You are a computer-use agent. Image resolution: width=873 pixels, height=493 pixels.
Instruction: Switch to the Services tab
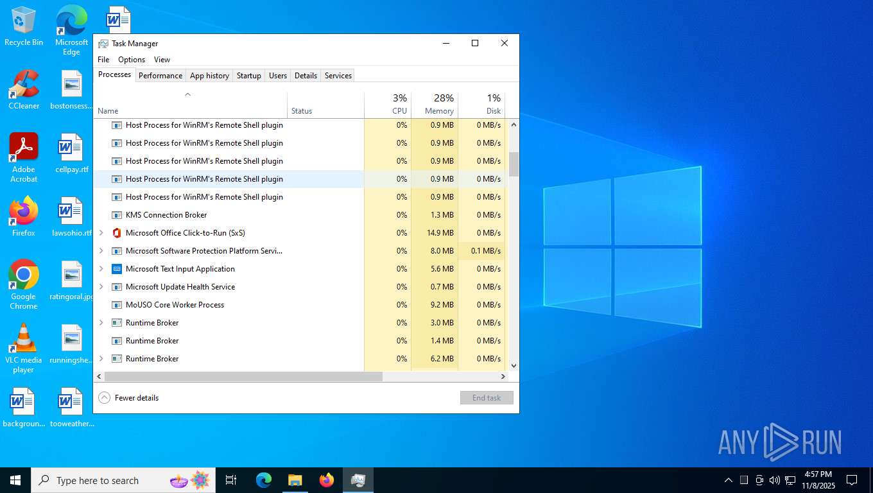pos(338,76)
